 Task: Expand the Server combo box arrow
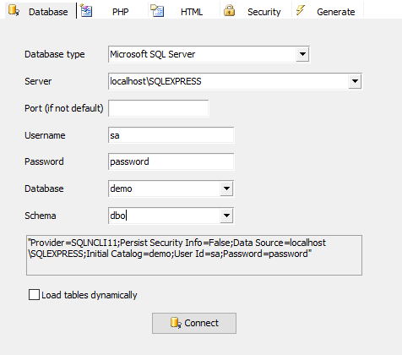tap(355, 81)
